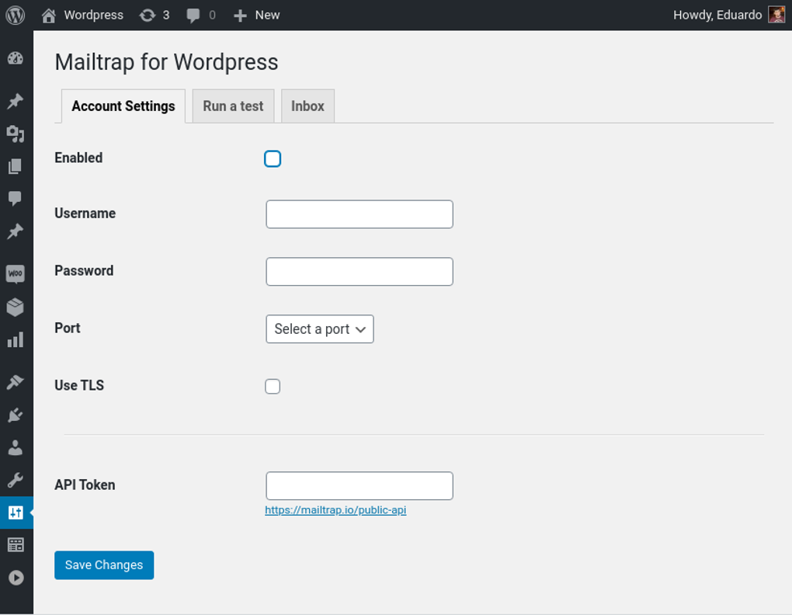792x615 pixels.
Task: Open the New content menu
Action: point(257,16)
